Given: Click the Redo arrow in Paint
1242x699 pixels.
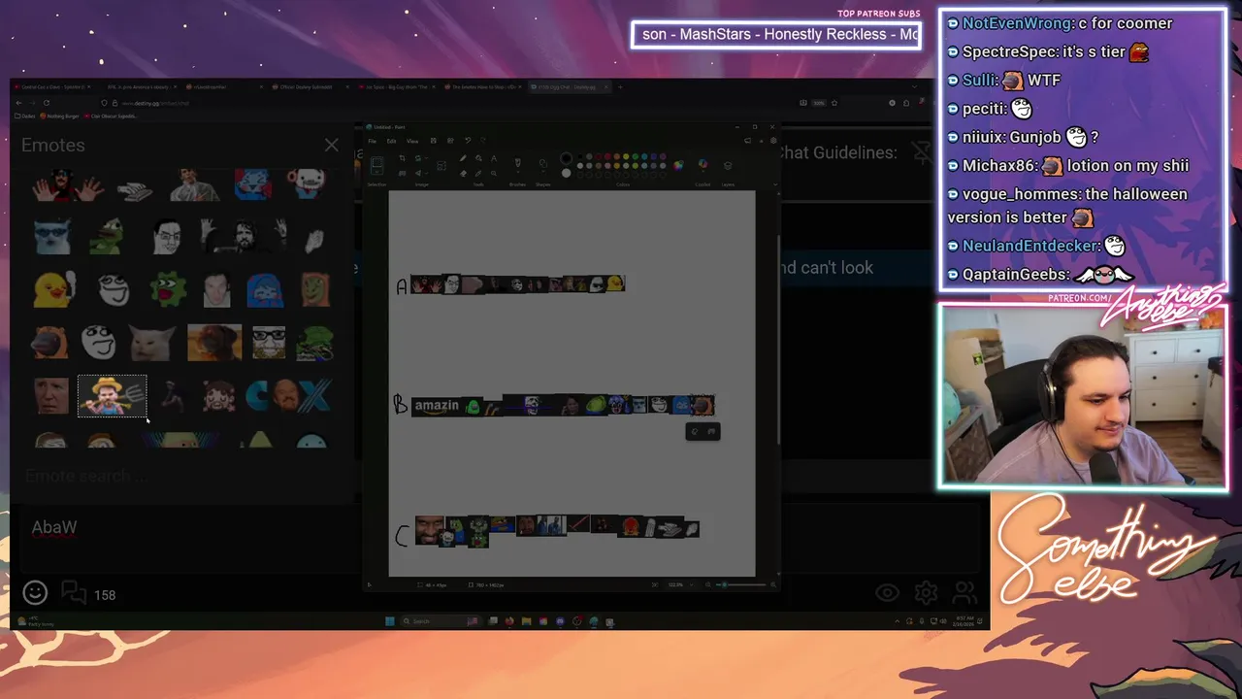Looking at the screenshot, I should 482,141.
